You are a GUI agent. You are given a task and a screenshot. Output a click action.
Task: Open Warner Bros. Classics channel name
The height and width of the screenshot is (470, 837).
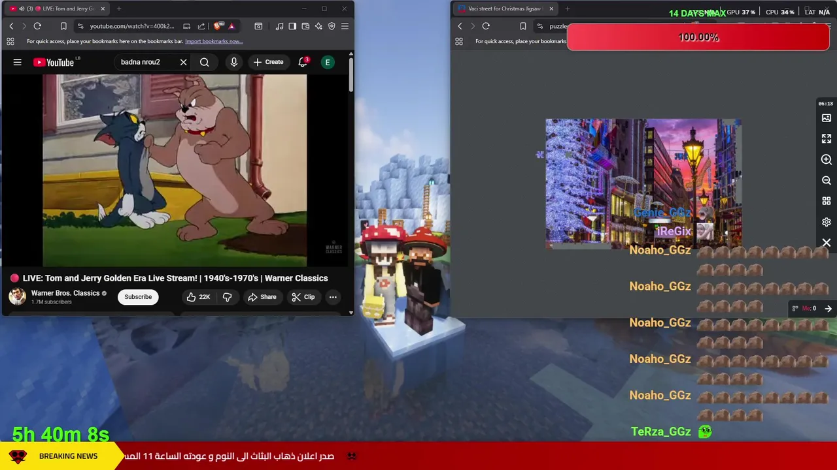click(65, 293)
